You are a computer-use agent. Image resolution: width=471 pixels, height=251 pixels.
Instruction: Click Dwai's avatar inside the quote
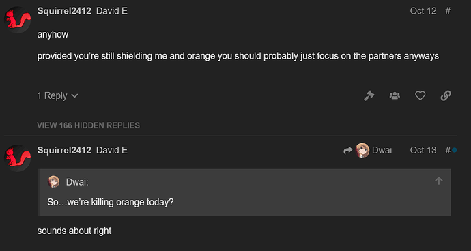coord(54,181)
